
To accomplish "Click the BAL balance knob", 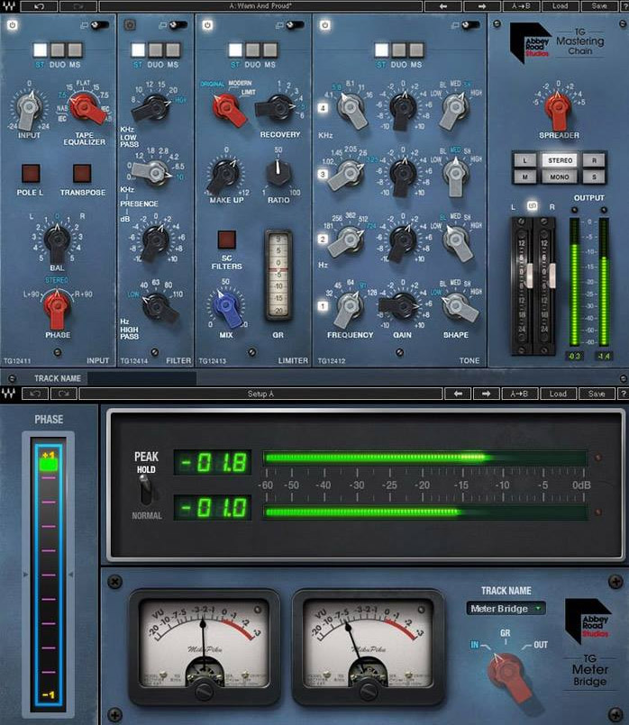I will (58, 241).
